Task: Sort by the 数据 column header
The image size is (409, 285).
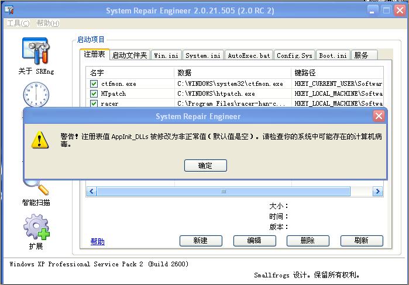Action: [x=232, y=73]
